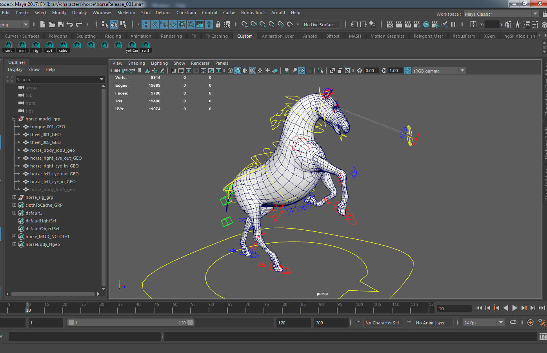
Task: Click the use all lights bulb icon
Action: (x=267, y=71)
